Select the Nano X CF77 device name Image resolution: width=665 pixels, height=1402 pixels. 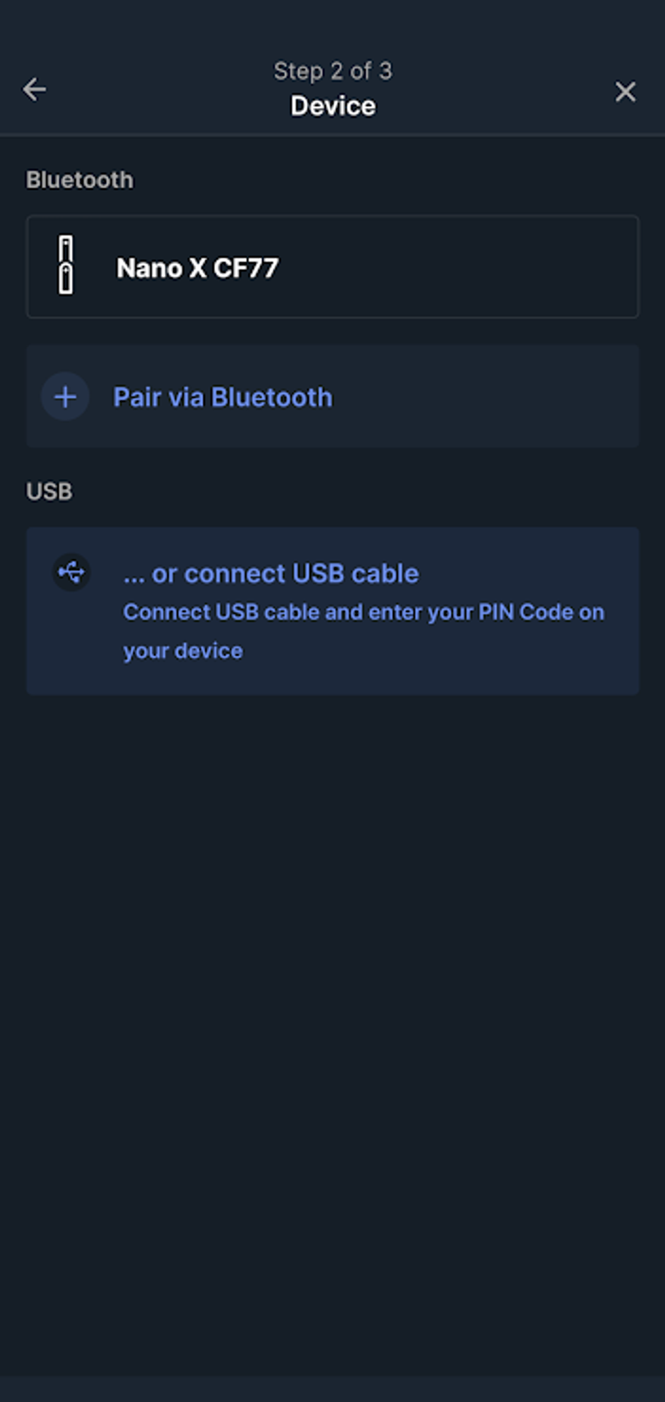coord(197,268)
